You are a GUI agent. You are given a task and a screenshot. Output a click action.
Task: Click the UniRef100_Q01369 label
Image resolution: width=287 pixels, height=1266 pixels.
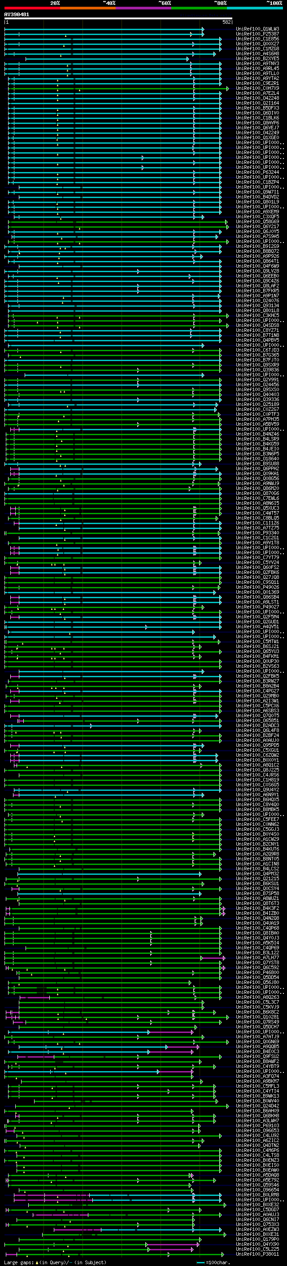coord(257,592)
